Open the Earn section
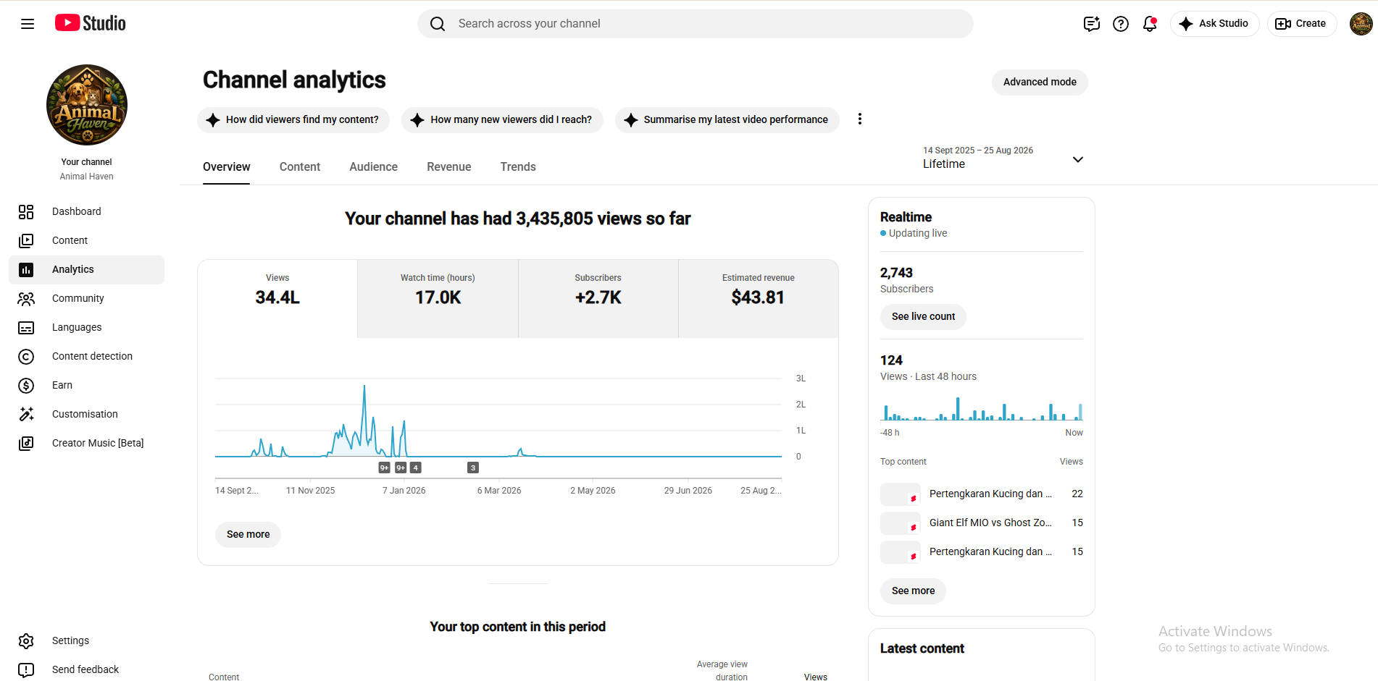Image resolution: width=1378 pixels, height=681 pixels. click(87, 385)
